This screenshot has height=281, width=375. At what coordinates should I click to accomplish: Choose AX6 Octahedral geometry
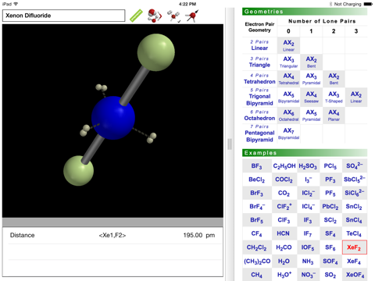pyautogui.click(x=288, y=116)
